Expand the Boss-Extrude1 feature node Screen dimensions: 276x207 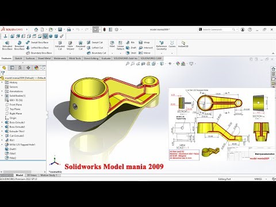click(2, 122)
